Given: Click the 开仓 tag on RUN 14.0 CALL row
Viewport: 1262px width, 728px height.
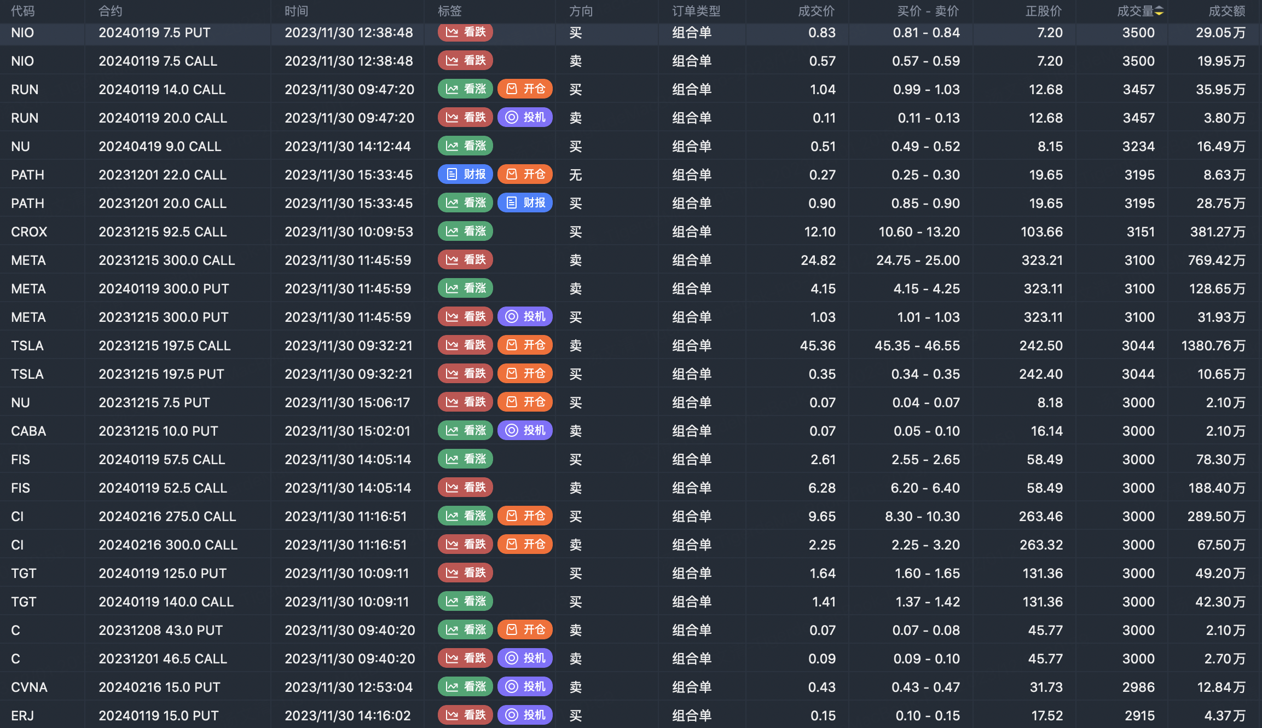Looking at the screenshot, I should (x=525, y=89).
